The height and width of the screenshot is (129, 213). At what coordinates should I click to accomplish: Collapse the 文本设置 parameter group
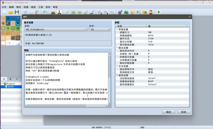pyautogui.click(x=117, y=66)
